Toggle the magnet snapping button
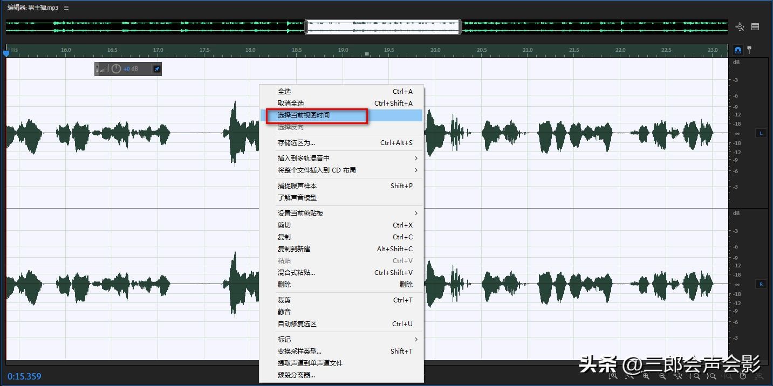Viewport: 773px width, 386px height. click(738, 50)
